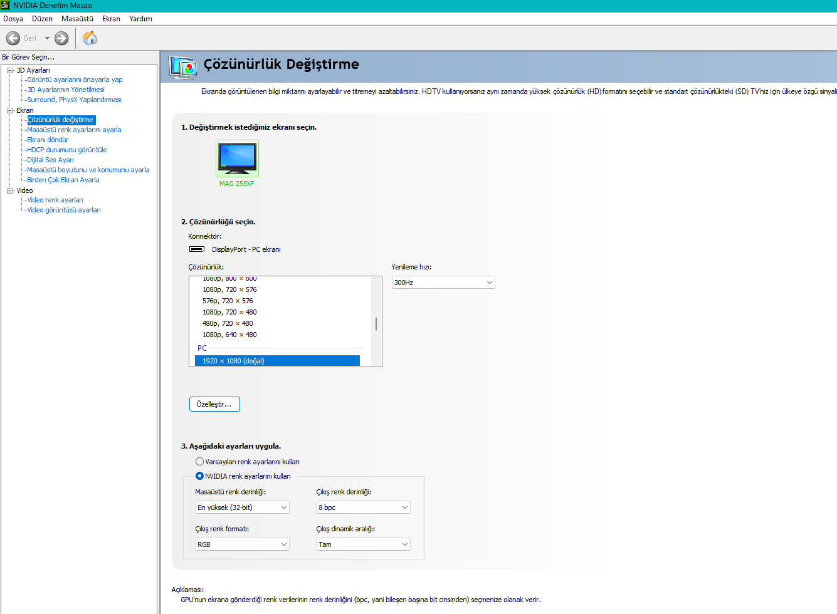Open 'Birden Çok Ekran Ayarla' link
Viewport: 837px width, 614px height.
pyautogui.click(x=63, y=180)
